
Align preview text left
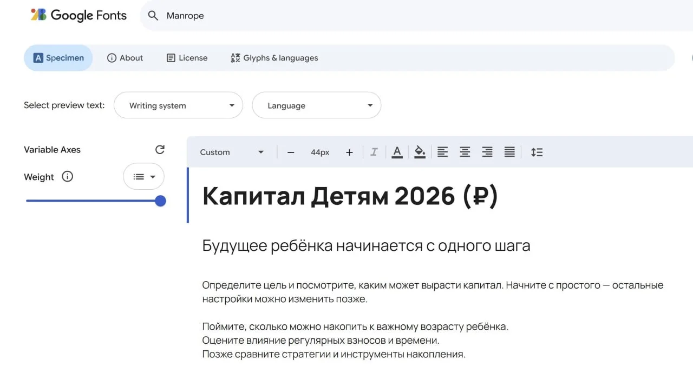click(442, 152)
